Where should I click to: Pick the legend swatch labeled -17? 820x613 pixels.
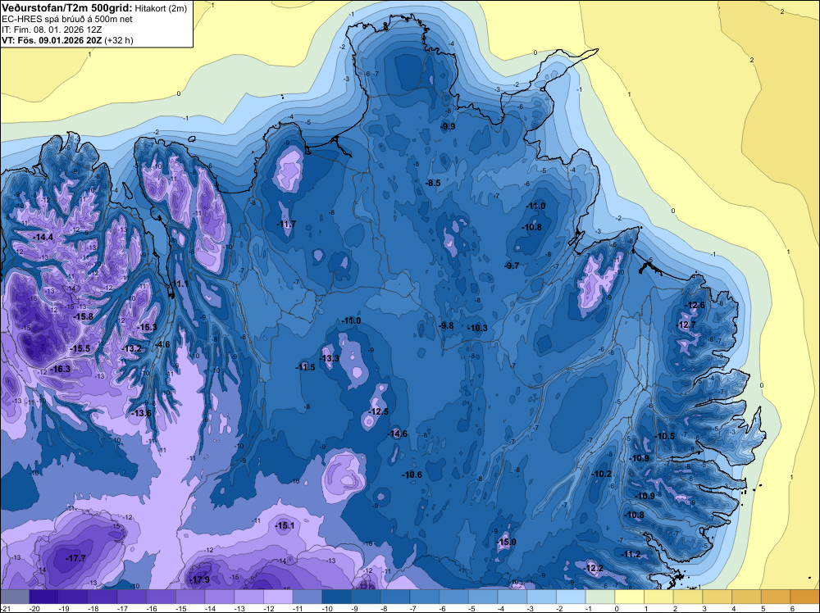132,597
